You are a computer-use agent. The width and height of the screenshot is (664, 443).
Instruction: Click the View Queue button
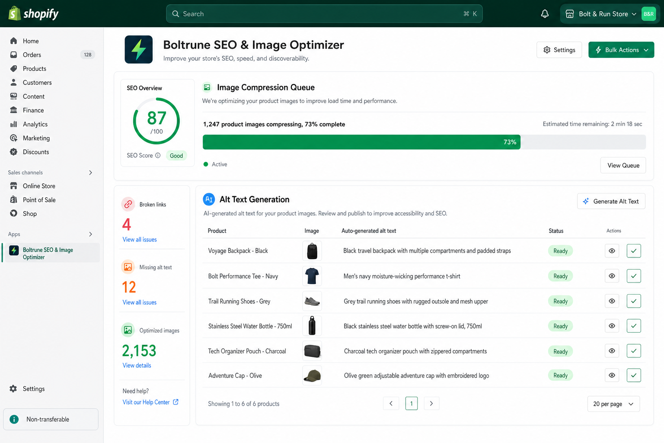click(623, 165)
